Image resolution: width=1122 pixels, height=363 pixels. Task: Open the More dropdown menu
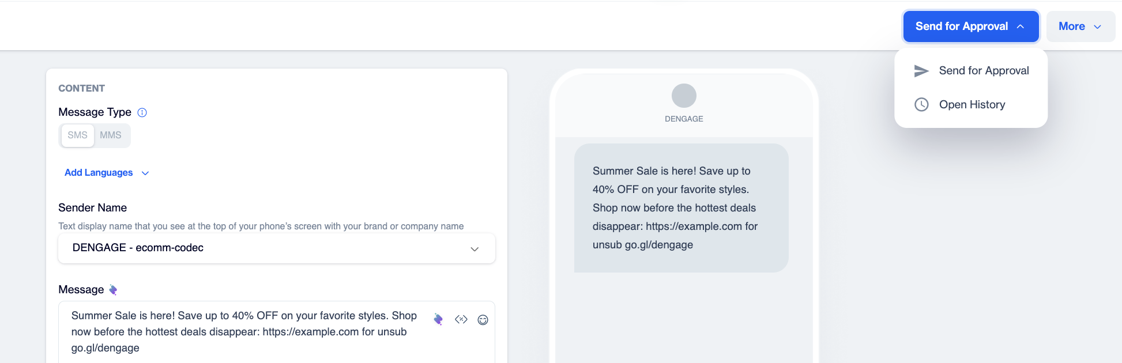1080,27
